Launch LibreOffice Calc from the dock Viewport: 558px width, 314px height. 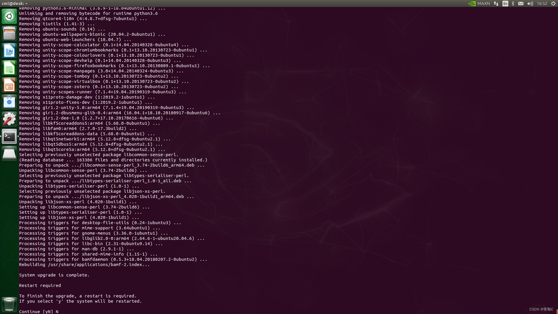point(9,68)
